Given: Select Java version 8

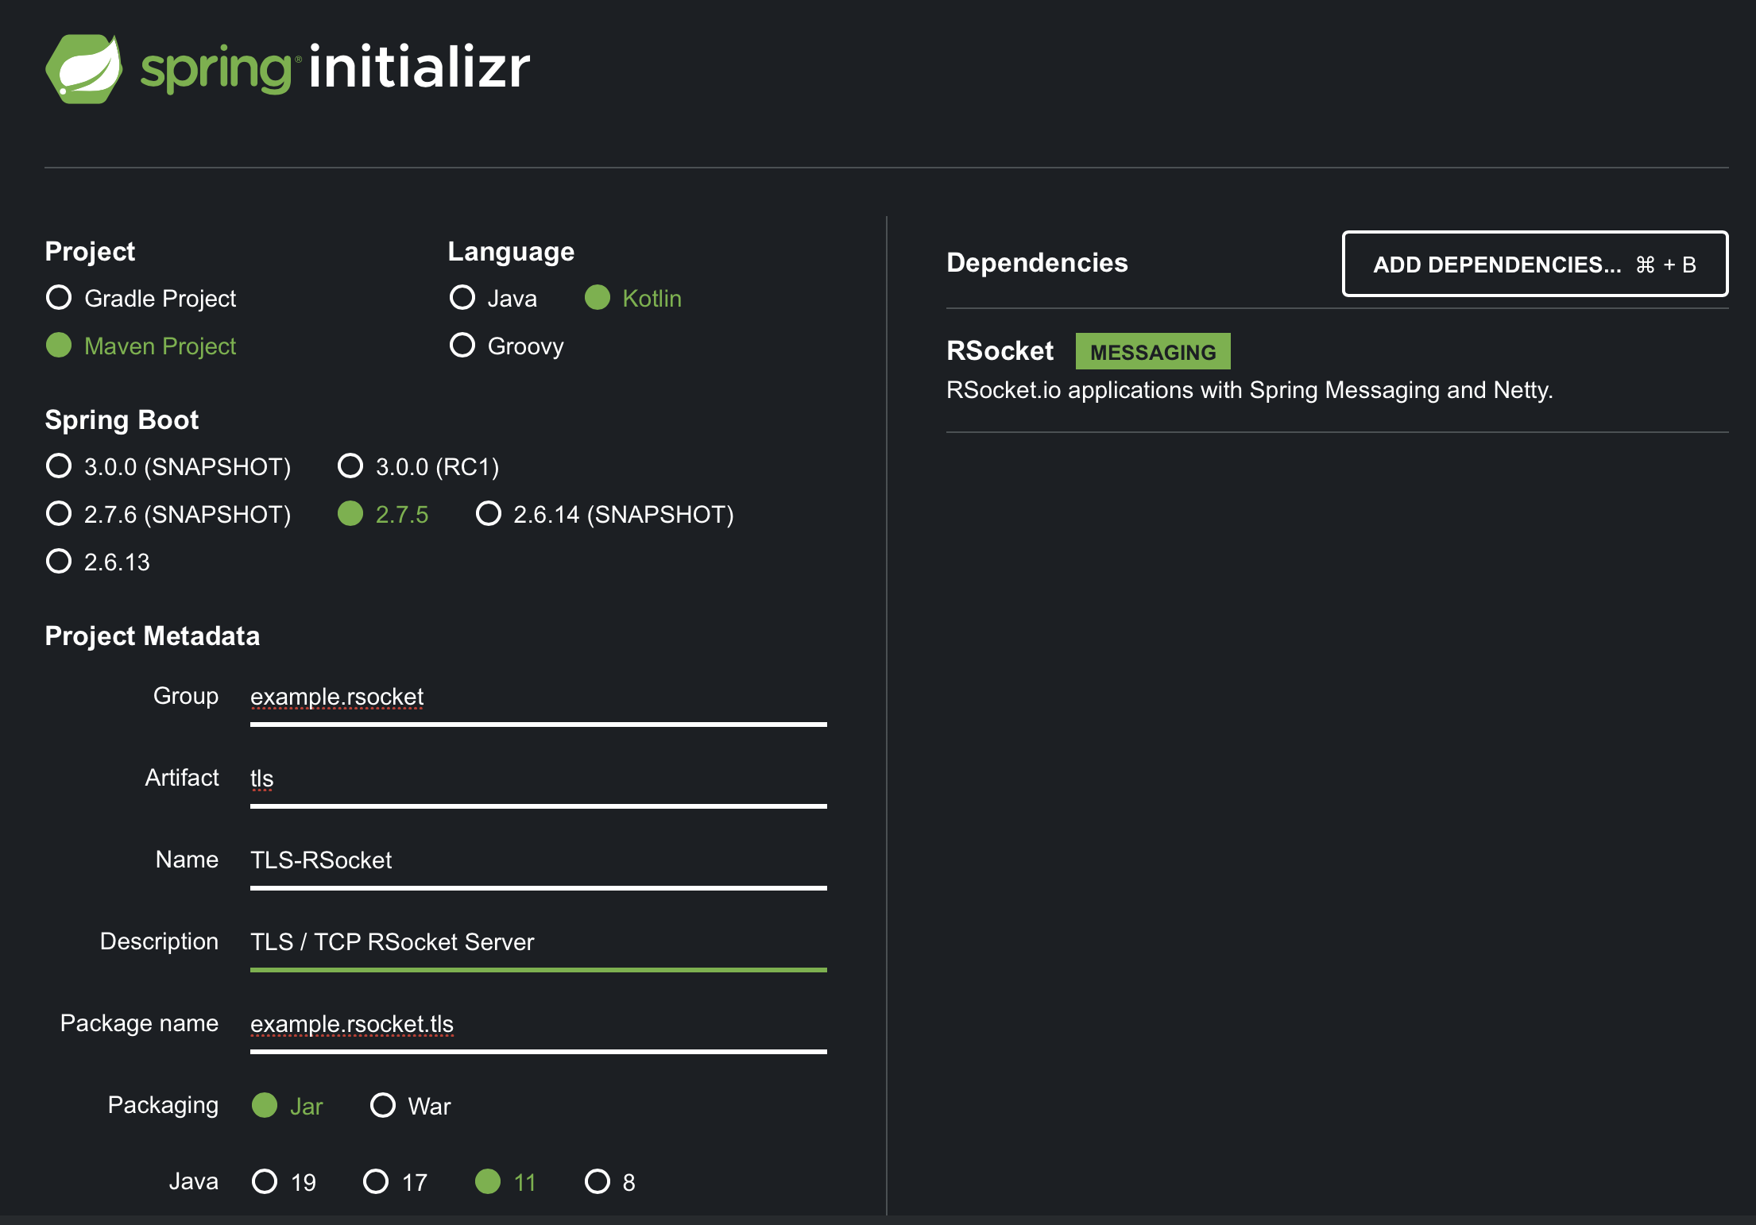Looking at the screenshot, I should coord(598,1182).
